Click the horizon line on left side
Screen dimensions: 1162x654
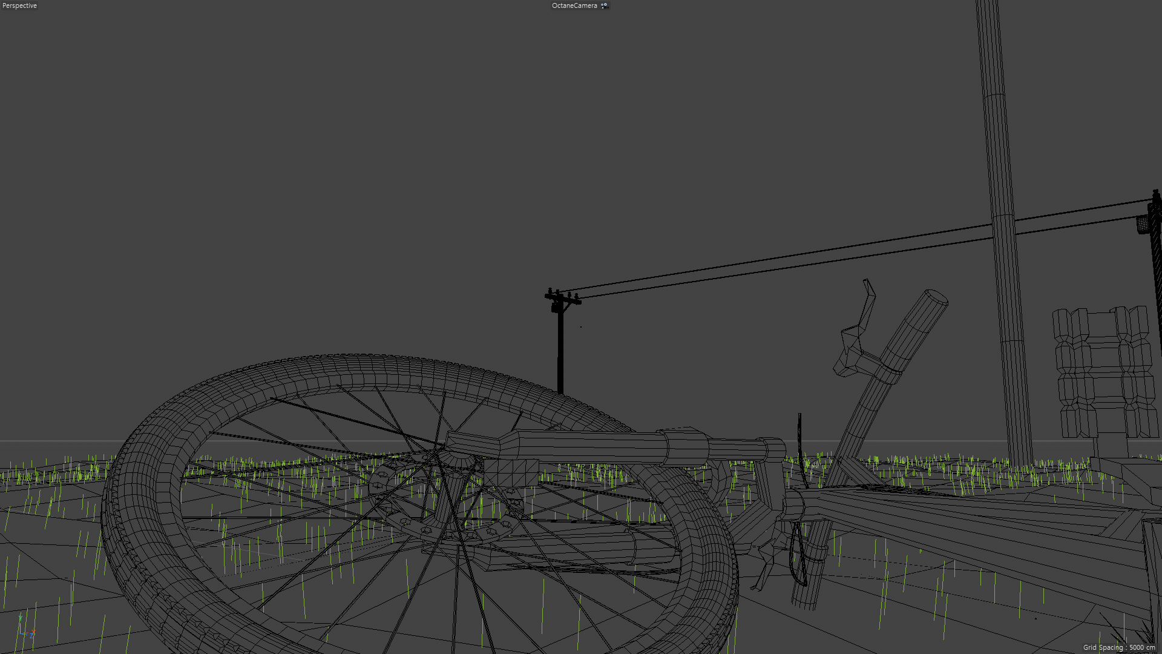click(x=61, y=441)
